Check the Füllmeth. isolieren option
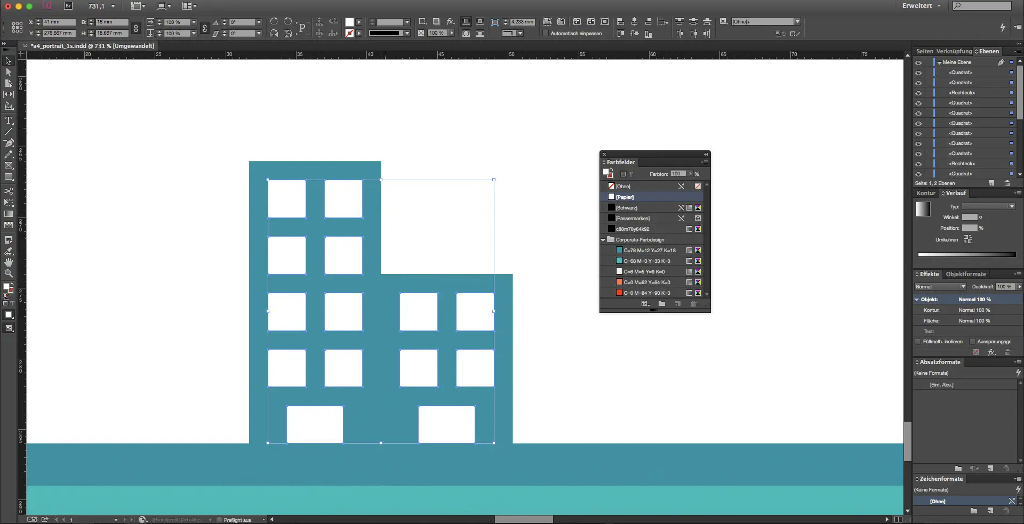The image size is (1024, 524). point(918,342)
